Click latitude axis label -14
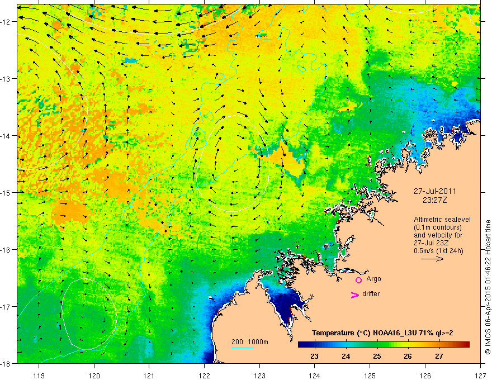This screenshot has height=380, width=492. coord(6,136)
